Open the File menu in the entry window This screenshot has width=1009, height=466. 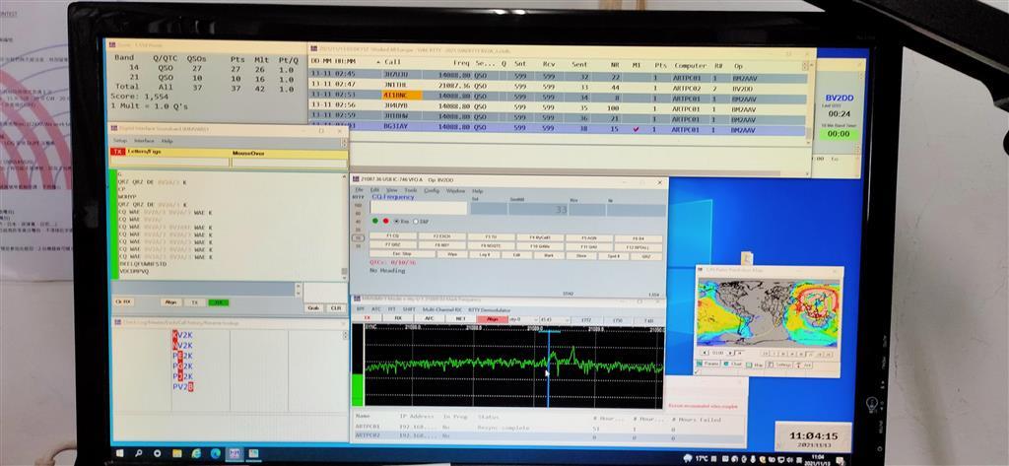click(x=359, y=190)
